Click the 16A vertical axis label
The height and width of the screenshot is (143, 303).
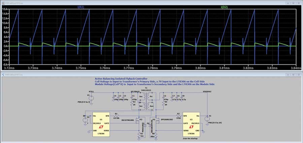click(6, 10)
